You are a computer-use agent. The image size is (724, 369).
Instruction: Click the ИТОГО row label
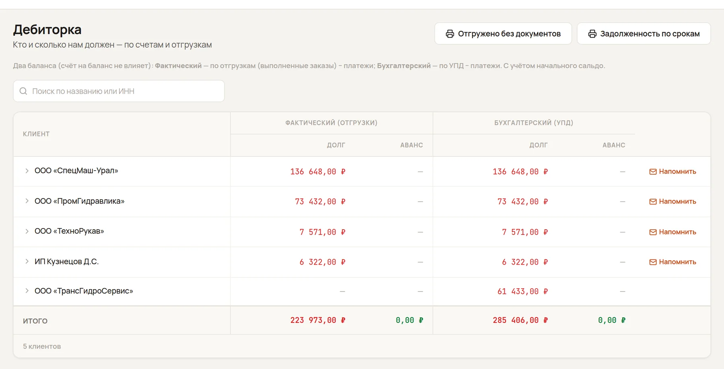point(35,321)
